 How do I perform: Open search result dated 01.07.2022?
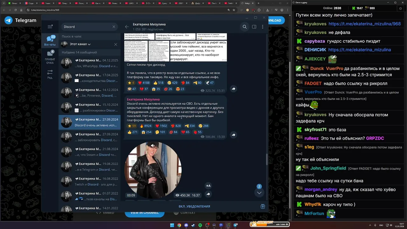[x=90, y=196]
